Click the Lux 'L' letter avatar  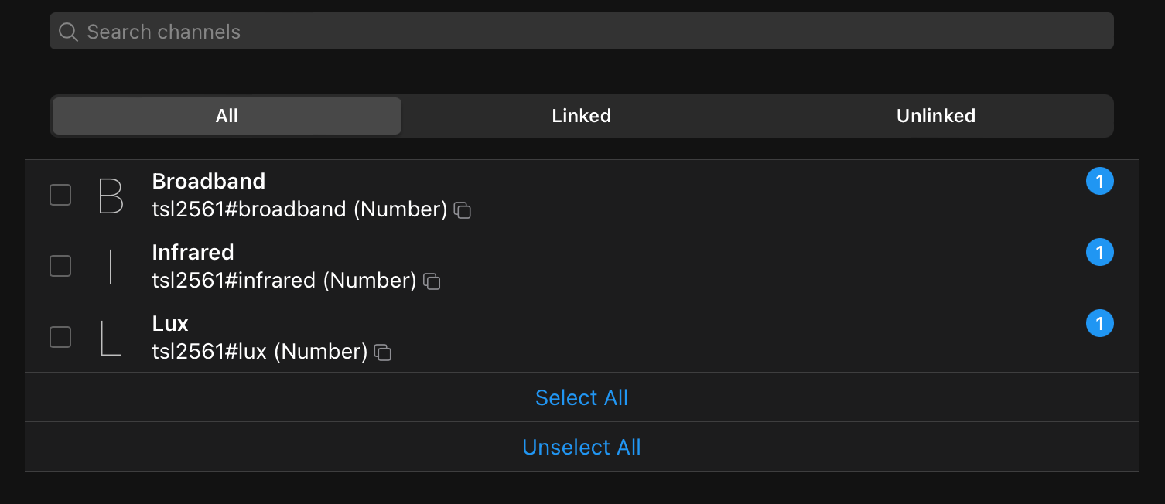(111, 338)
